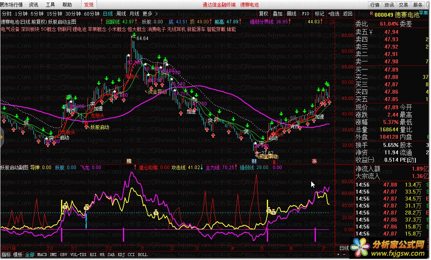Click the 行情 button at top right

[375, 5]
